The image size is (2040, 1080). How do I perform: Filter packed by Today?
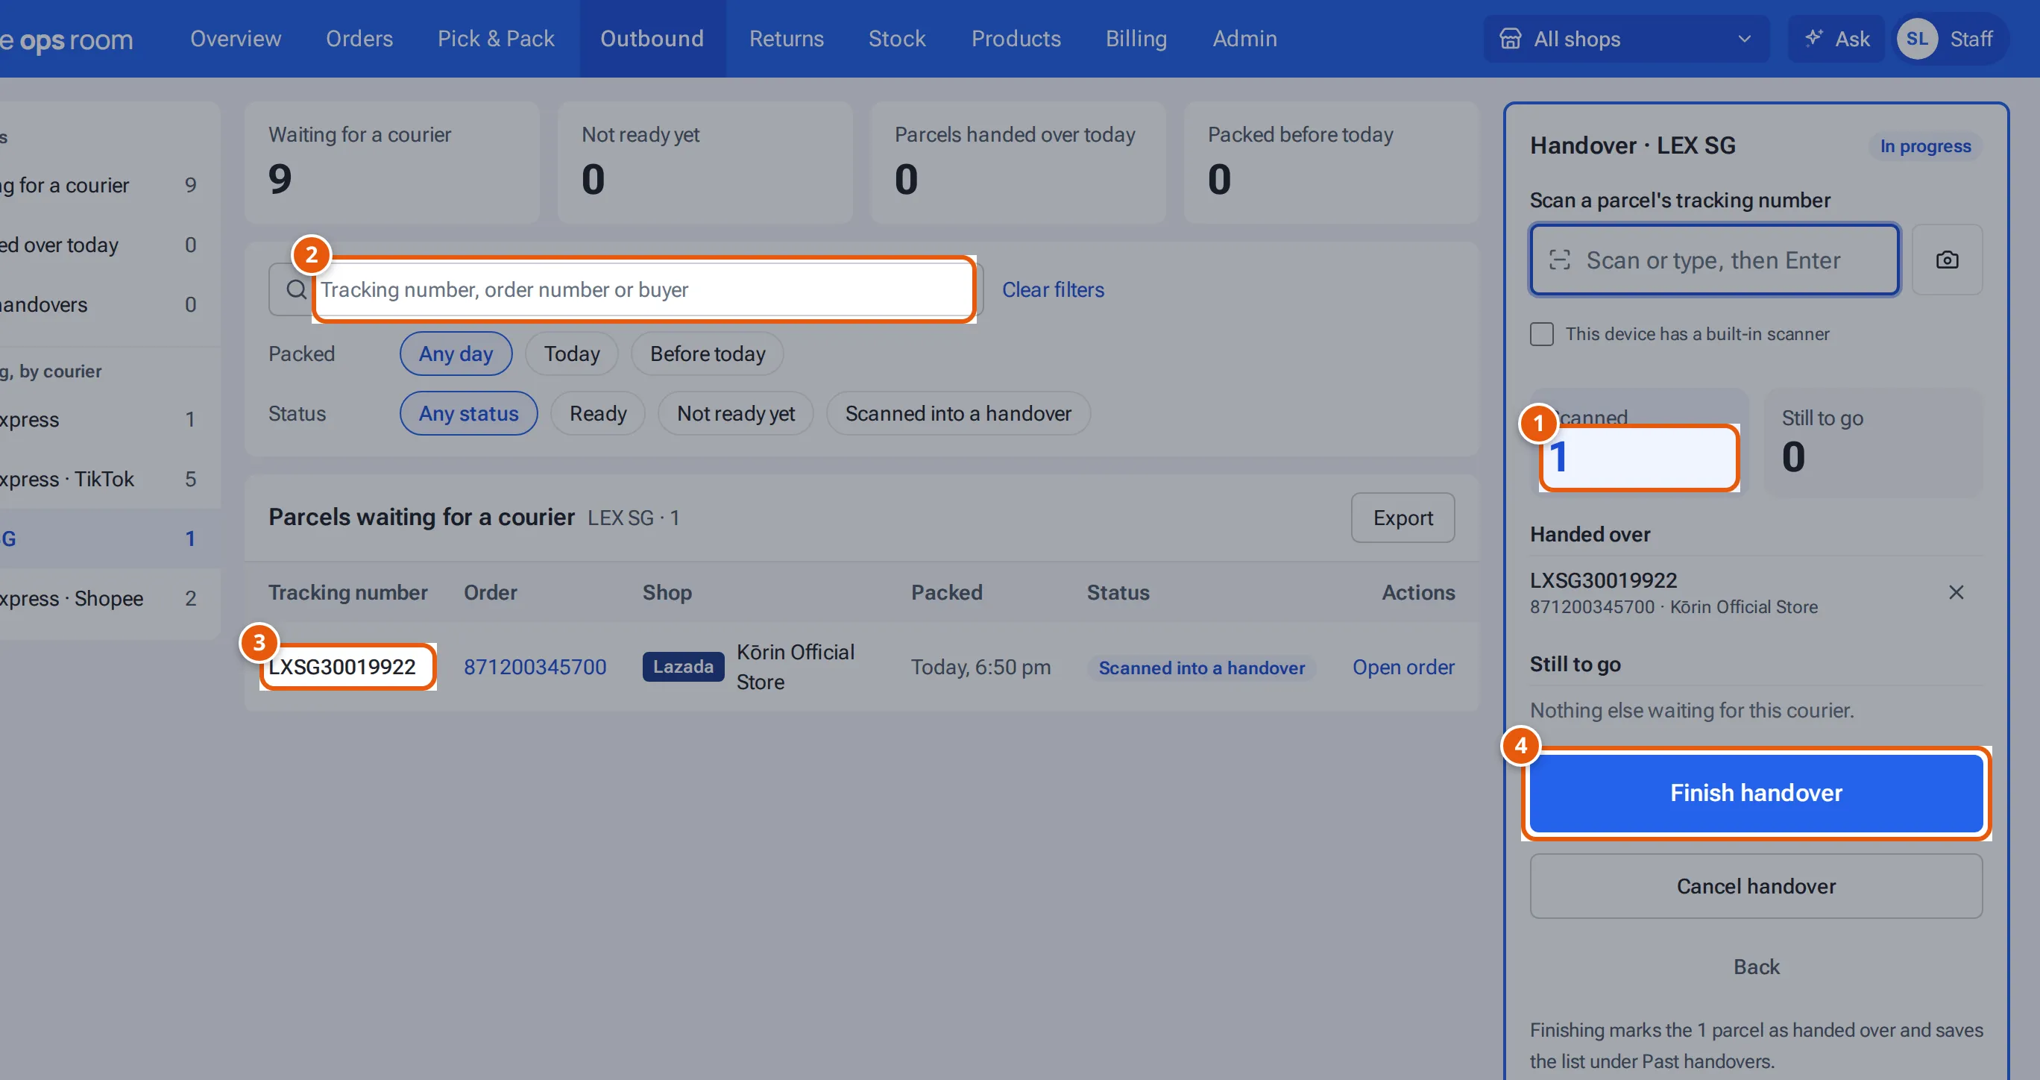[571, 354]
